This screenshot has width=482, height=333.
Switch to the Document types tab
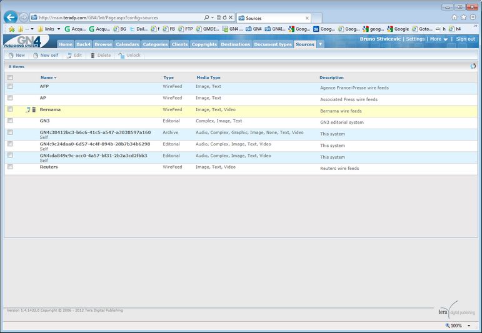(x=273, y=44)
